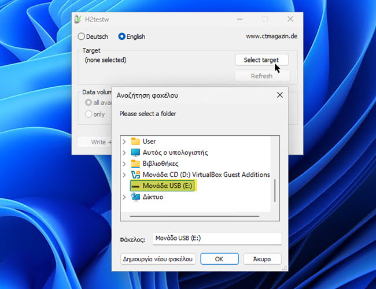Click the Φάκελος folder name input field
Image resolution: width=376 pixels, height=289 pixels.
(x=218, y=239)
